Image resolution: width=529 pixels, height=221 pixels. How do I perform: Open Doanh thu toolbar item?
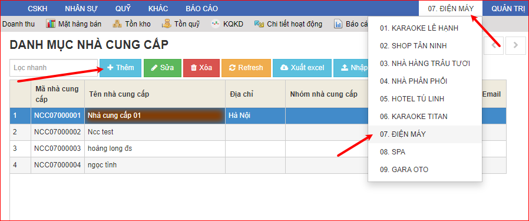click(18, 24)
